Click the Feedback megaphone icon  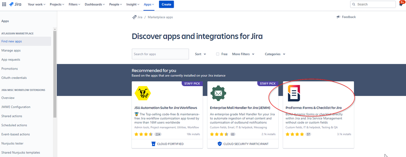(338, 17)
